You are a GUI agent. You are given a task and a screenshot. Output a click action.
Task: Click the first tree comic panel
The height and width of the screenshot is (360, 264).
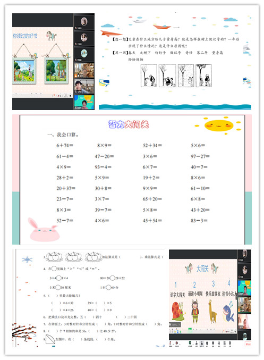click(x=149, y=76)
